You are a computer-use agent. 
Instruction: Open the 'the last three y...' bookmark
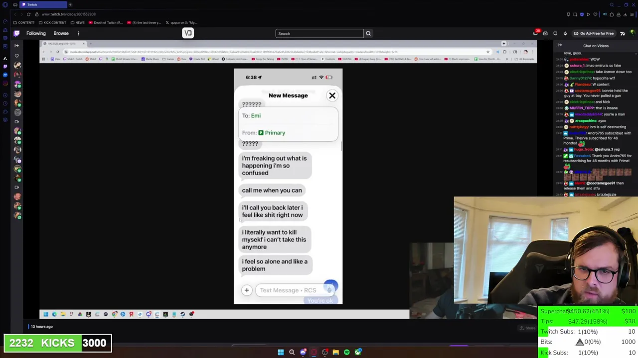coord(144,22)
